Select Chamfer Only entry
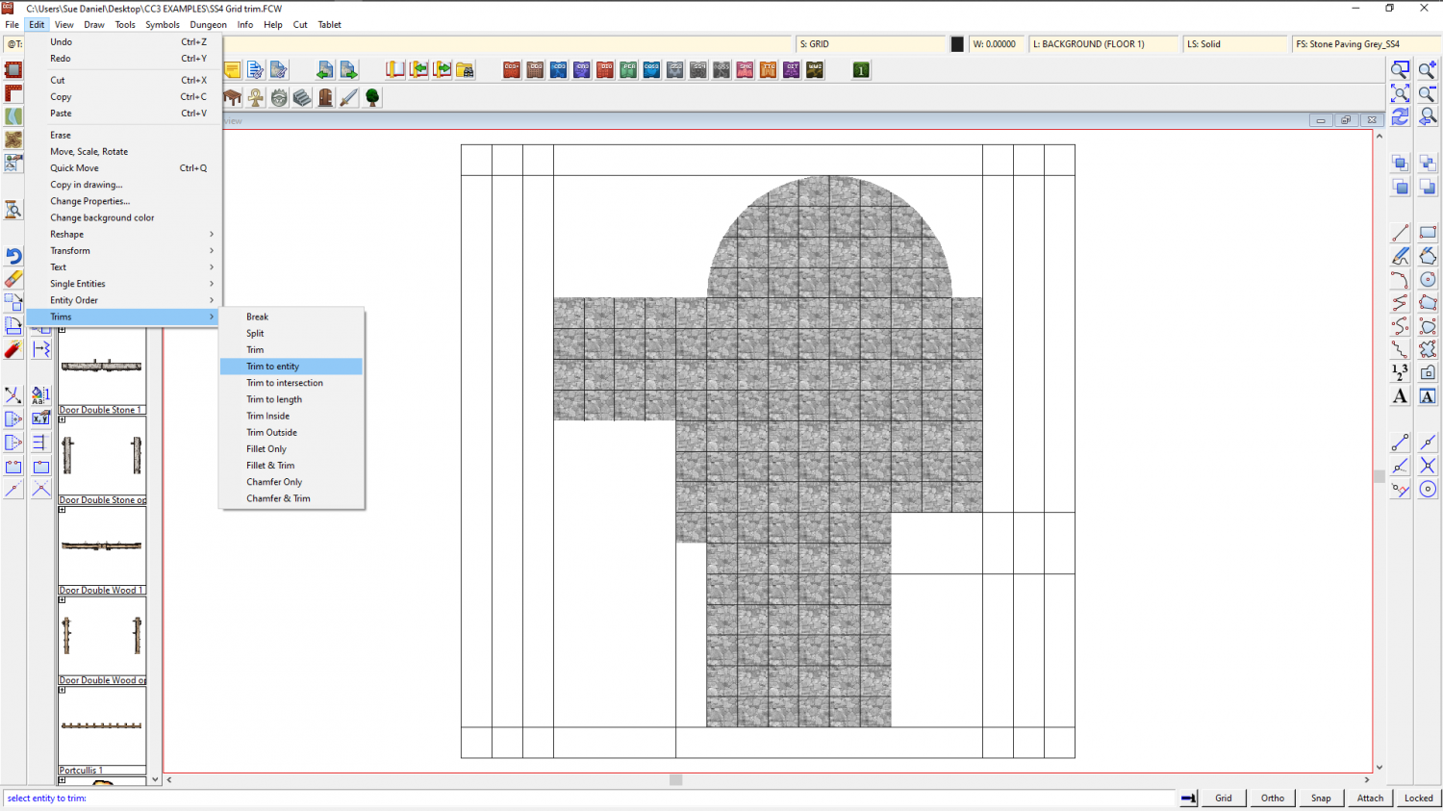 point(291,482)
